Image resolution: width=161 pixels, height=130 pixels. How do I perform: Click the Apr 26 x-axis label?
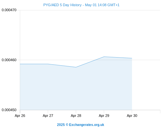click(x=20, y=116)
